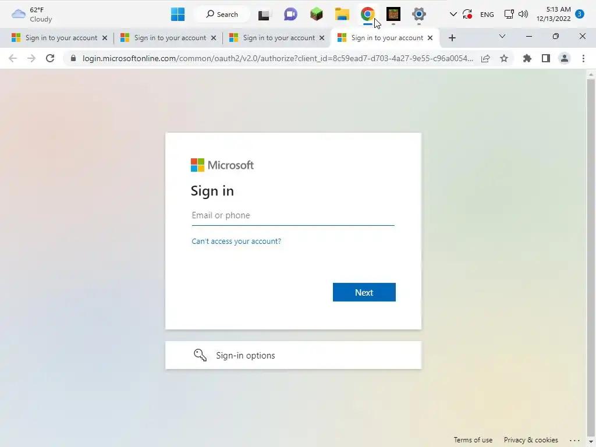The height and width of the screenshot is (447, 596).
Task: Open the dark pixel-art app in taskbar
Action: coord(393,15)
